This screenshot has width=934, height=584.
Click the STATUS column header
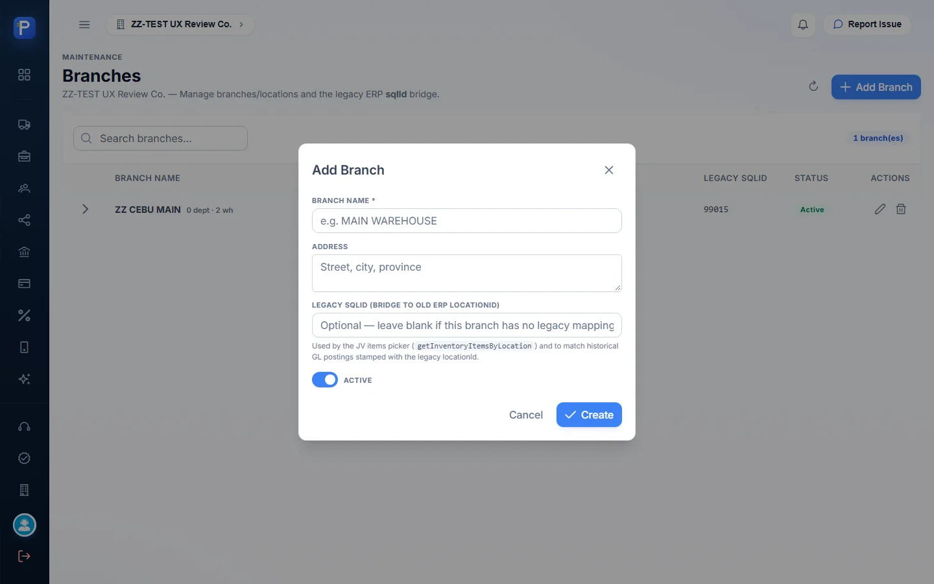coord(811,178)
